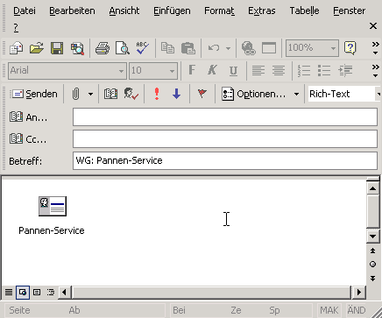This screenshot has height=318, width=382.
Task: Open the Arial font dropdown
Action: point(121,71)
